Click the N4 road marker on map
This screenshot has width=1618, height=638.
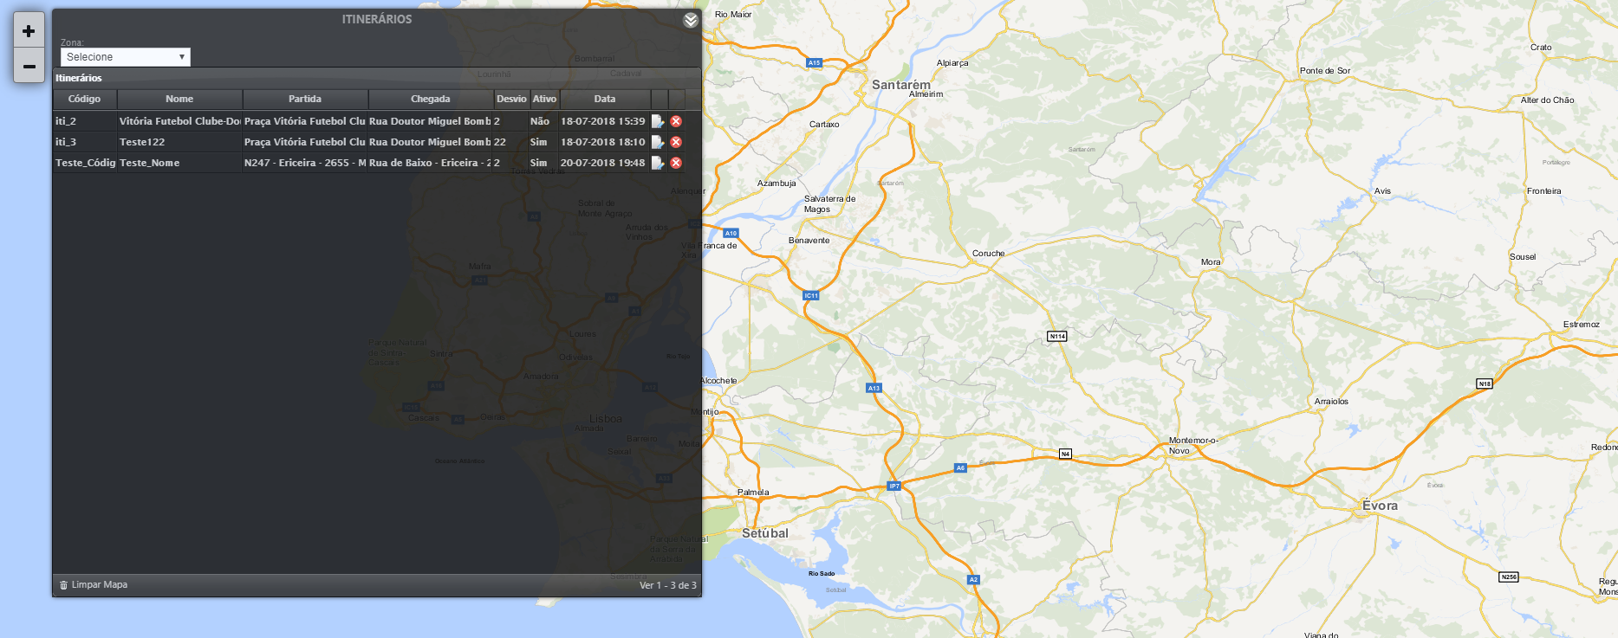pos(1066,454)
